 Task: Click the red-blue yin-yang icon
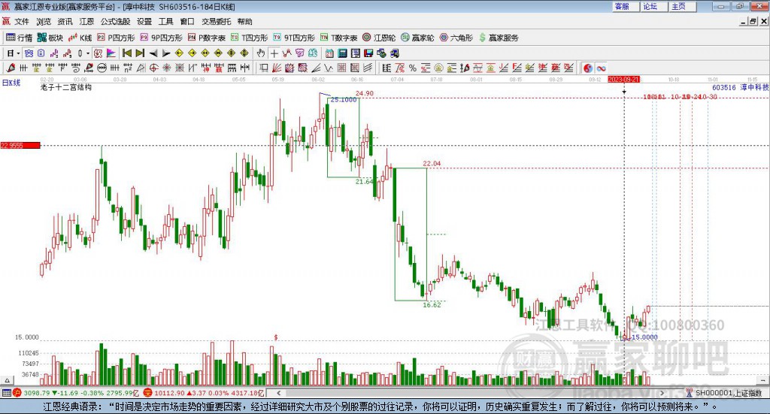point(588,68)
